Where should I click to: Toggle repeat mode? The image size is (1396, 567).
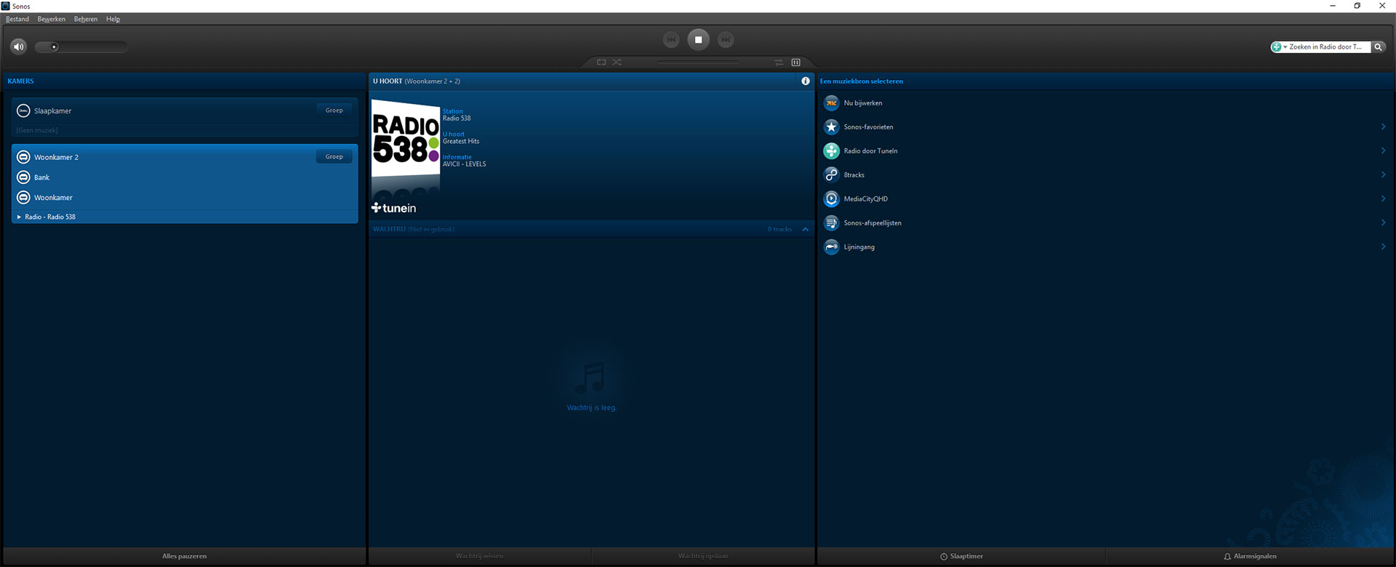[601, 63]
